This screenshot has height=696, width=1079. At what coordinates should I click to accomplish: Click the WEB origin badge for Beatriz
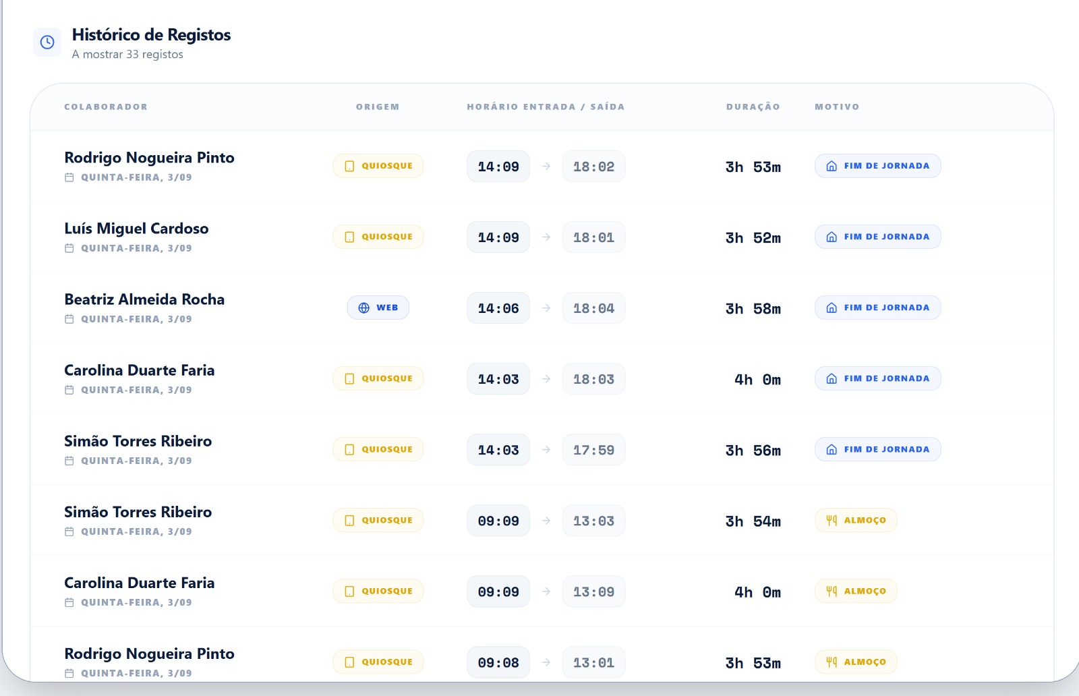[x=378, y=308]
